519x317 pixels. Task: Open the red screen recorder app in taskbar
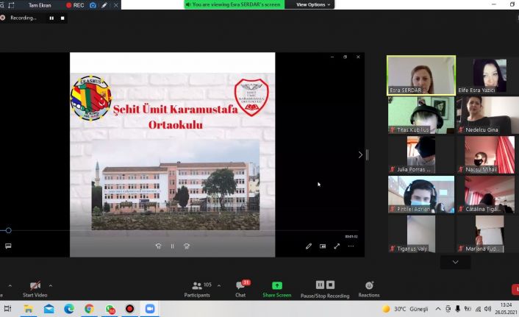point(129,309)
